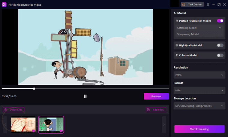228x137 pixels.
Task: Close the KlearMax window
Action: [x=224, y=5]
